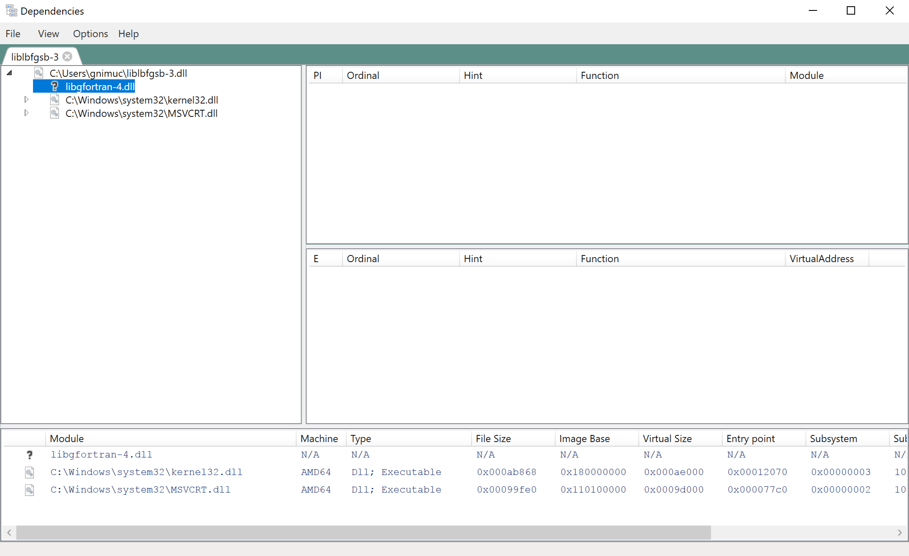909x556 pixels.
Task: Click the missing-module icon beside libgfortran-4.dll bottom row
Action: [x=29, y=455]
